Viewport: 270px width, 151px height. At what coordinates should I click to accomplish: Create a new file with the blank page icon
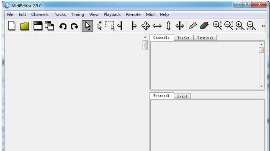pyautogui.click(x=12, y=26)
